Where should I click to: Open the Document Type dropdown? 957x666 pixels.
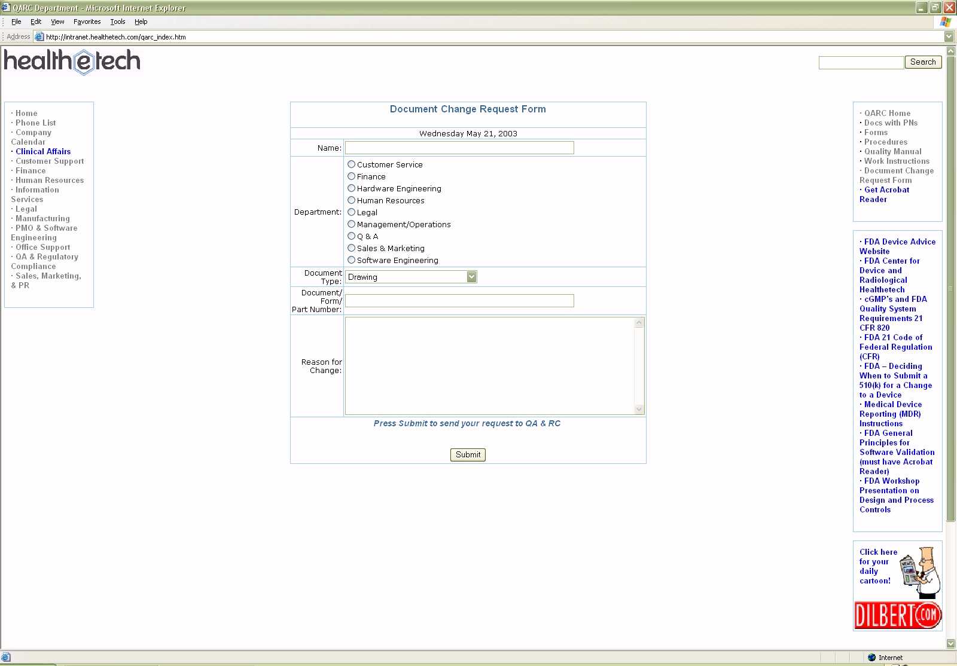[471, 277]
